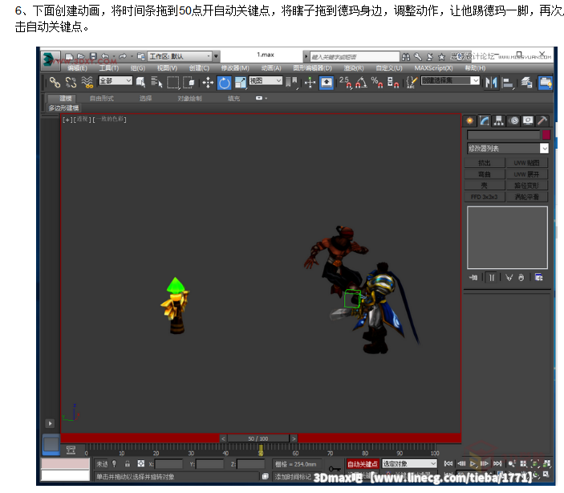Click the FFD 3x3x3 modifier button
This screenshot has height=493, width=564.
pyautogui.click(x=484, y=197)
